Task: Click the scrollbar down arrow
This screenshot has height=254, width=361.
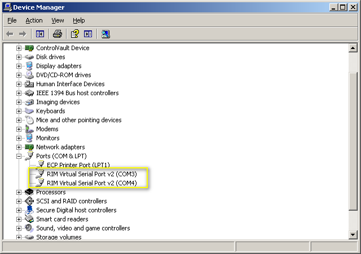Action: 354,235
